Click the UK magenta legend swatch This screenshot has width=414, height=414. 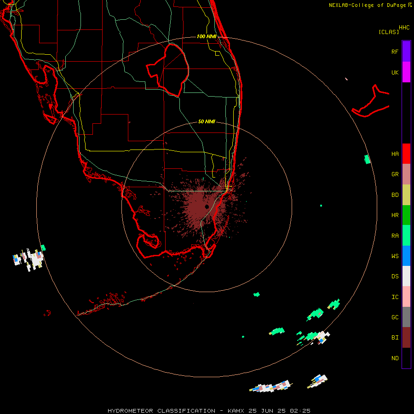coord(406,72)
